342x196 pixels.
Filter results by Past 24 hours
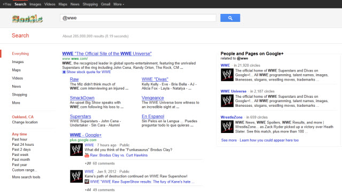[23, 145]
